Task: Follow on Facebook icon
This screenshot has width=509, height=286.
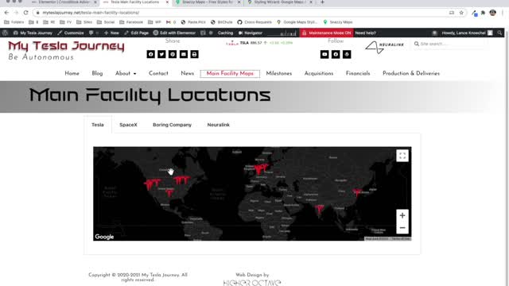Action: tap(336, 54)
